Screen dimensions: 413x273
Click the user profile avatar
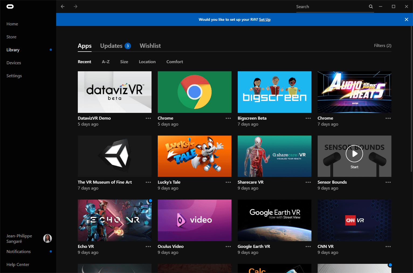pyautogui.click(x=47, y=238)
